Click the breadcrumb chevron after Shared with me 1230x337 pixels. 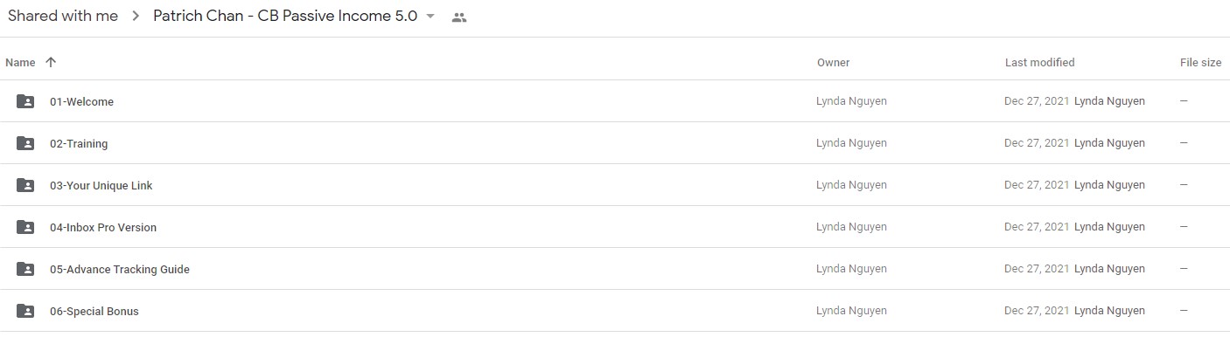pos(136,17)
